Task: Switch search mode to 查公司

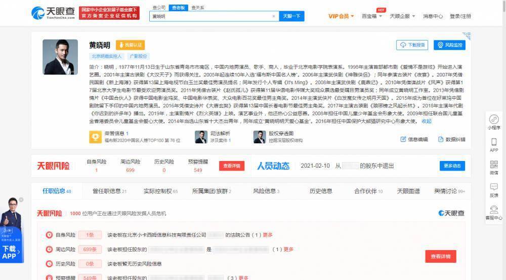Action: [x=159, y=8]
